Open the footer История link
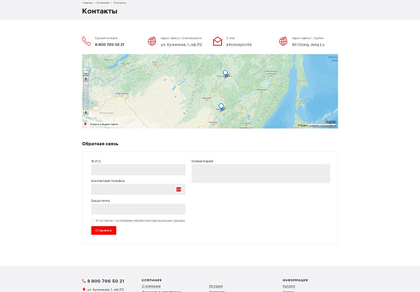The image size is (420, 292). pyautogui.click(x=216, y=286)
